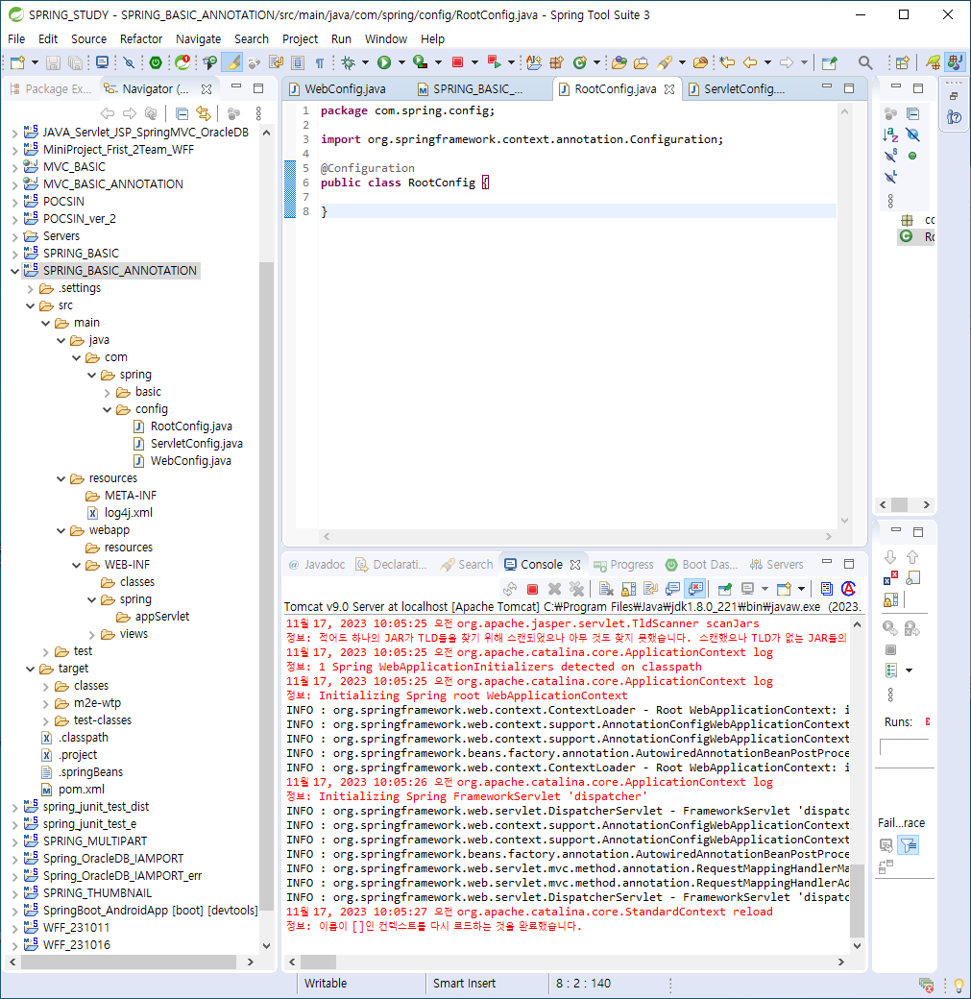Toggle Show Whitespace pilcrow icon

click(320, 62)
